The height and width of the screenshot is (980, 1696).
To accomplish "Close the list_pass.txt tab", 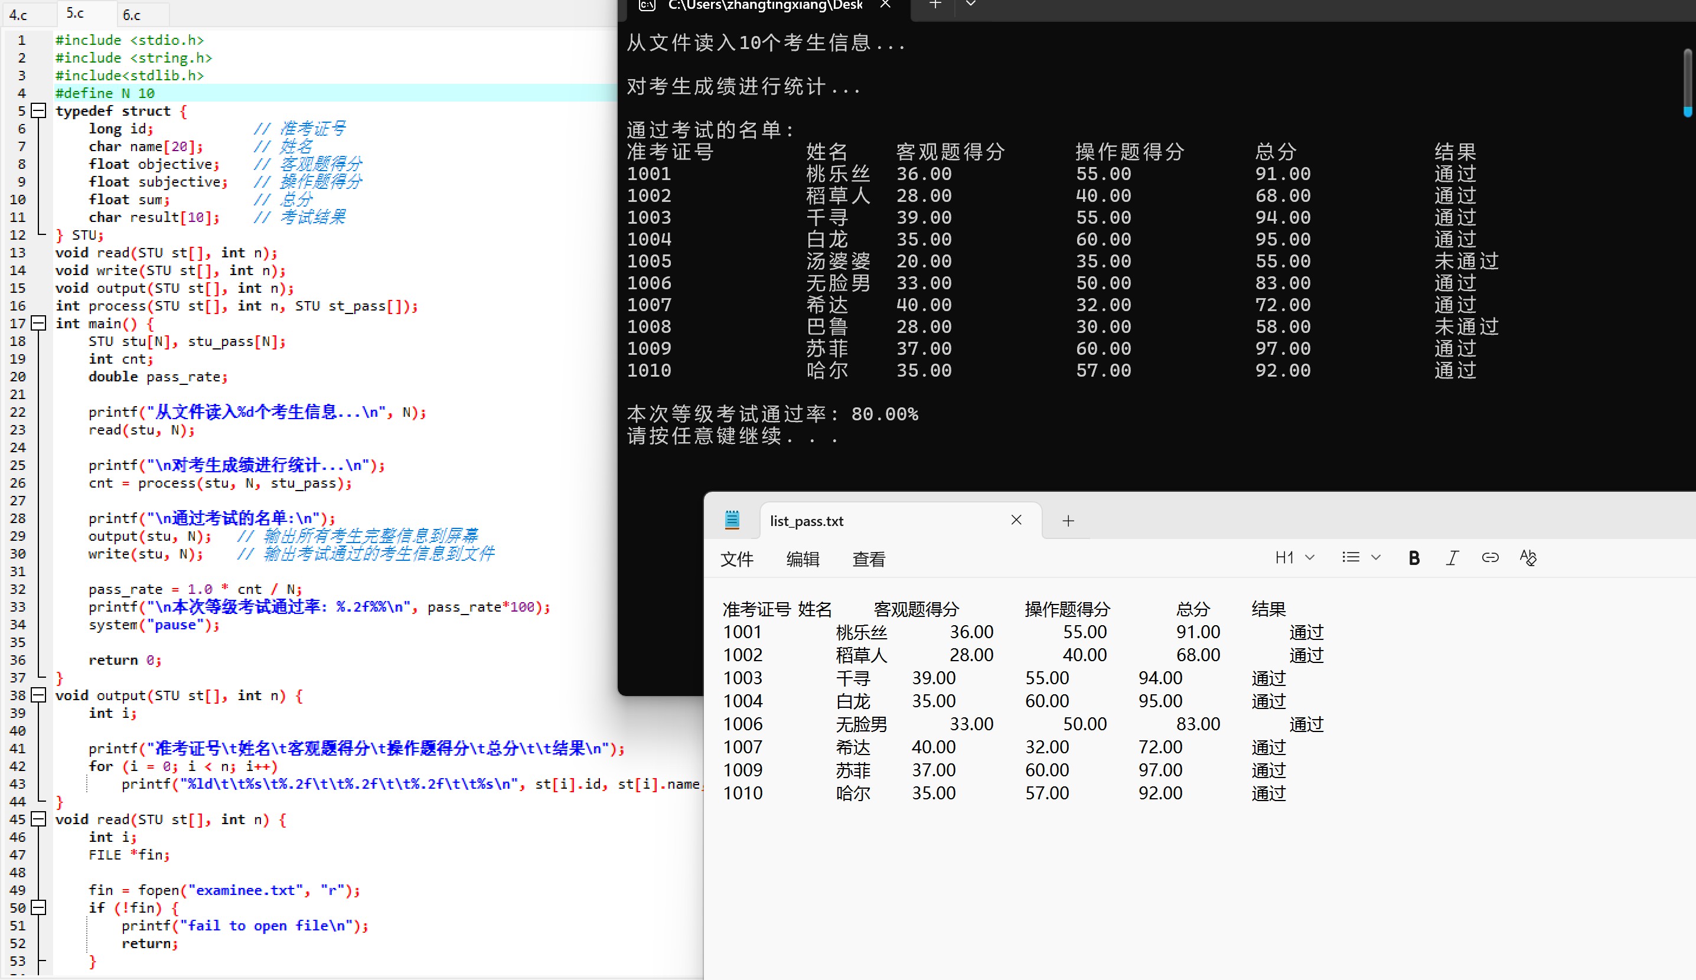I will [1016, 520].
